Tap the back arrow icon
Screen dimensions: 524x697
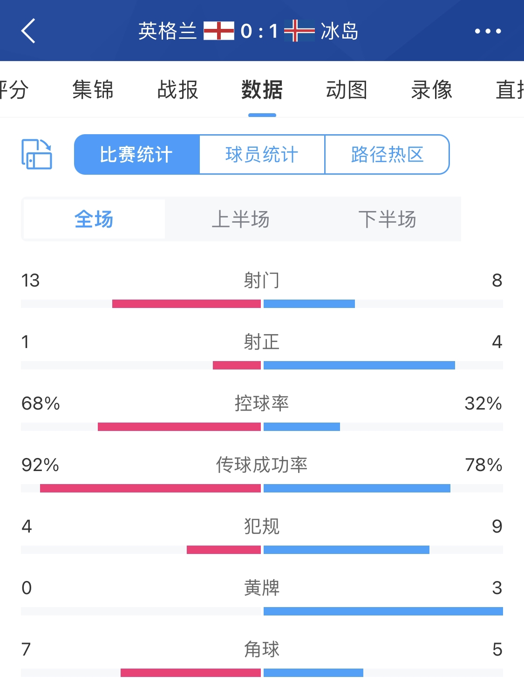pyautogui.click(x=28, y=31)
